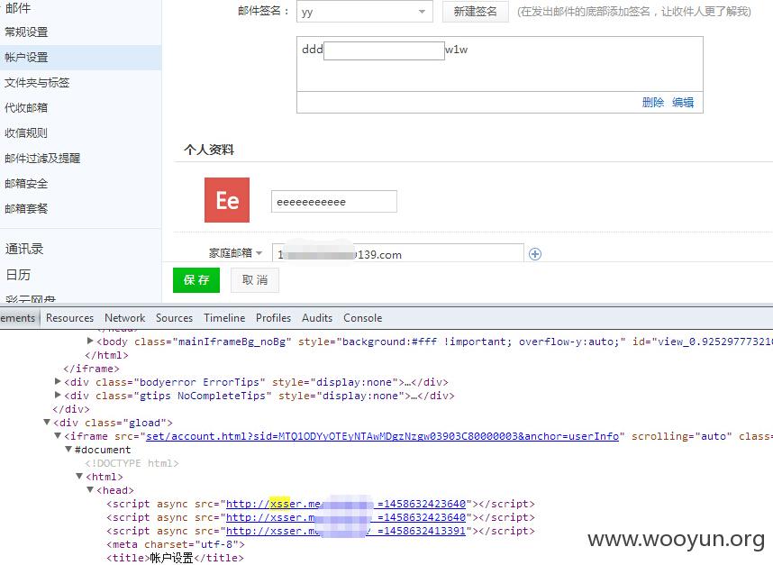
Task: Open the 邮件 section in sidebar
Action: [x=18, y=7]
